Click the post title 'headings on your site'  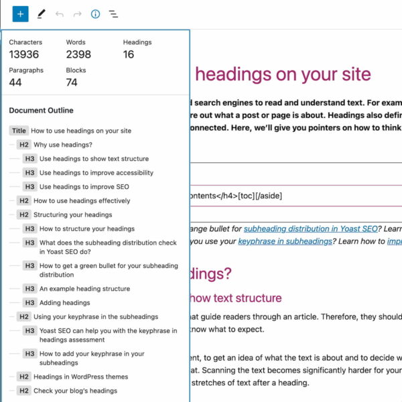[283, 74]
